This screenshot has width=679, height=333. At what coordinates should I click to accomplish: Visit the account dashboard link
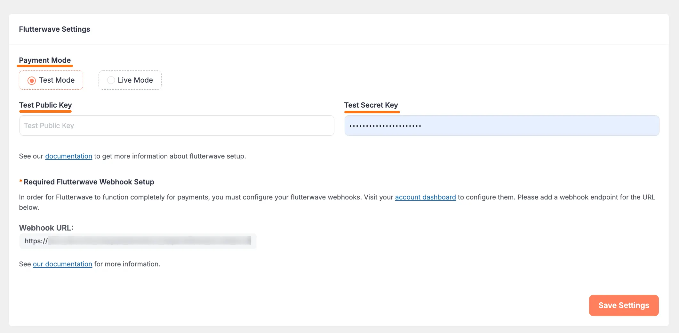(x=425, y=197)
